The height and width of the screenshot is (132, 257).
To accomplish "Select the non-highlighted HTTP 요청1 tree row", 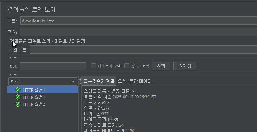I will [43, 97].
